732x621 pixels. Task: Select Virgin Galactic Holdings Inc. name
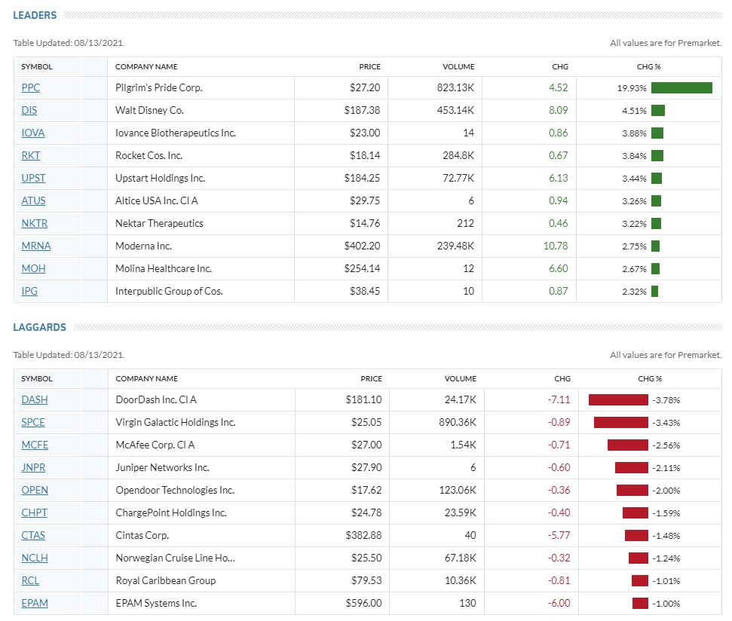(176, 422)
